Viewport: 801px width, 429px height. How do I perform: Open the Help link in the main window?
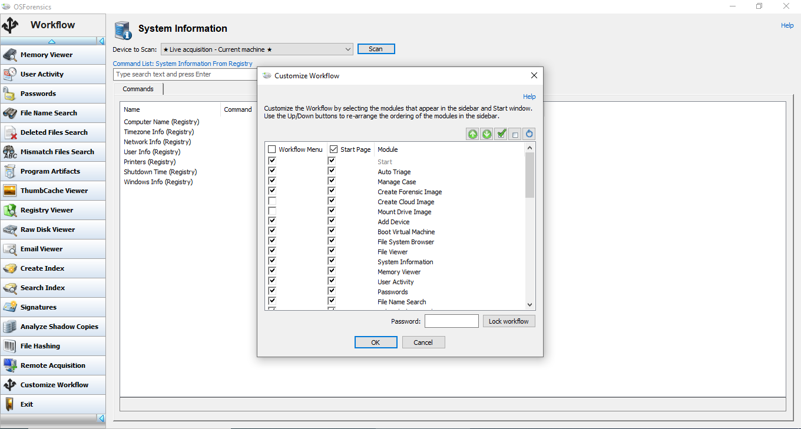coord(787,25)
